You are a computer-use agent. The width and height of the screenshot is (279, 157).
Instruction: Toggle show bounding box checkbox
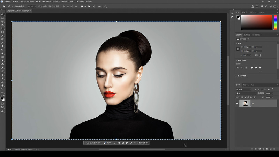(39, 6)
